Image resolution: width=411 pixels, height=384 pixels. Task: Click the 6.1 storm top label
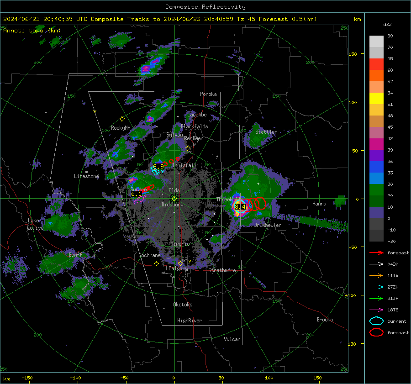(136, 194)
